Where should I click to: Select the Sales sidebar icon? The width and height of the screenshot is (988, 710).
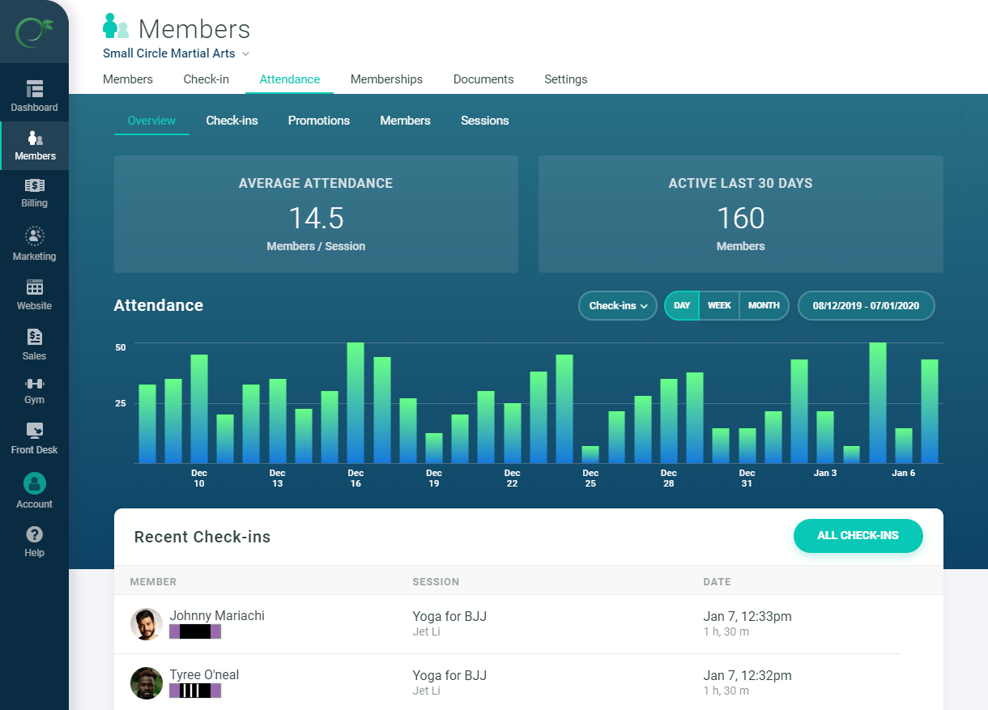pyautogui.click(x=34, y=344)
